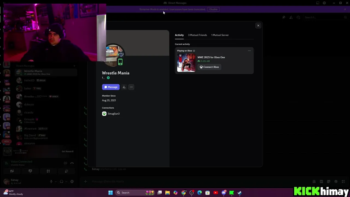Expand the headphone output options arrow
Screen dimensions: 350x197
(x=66, y=181)
